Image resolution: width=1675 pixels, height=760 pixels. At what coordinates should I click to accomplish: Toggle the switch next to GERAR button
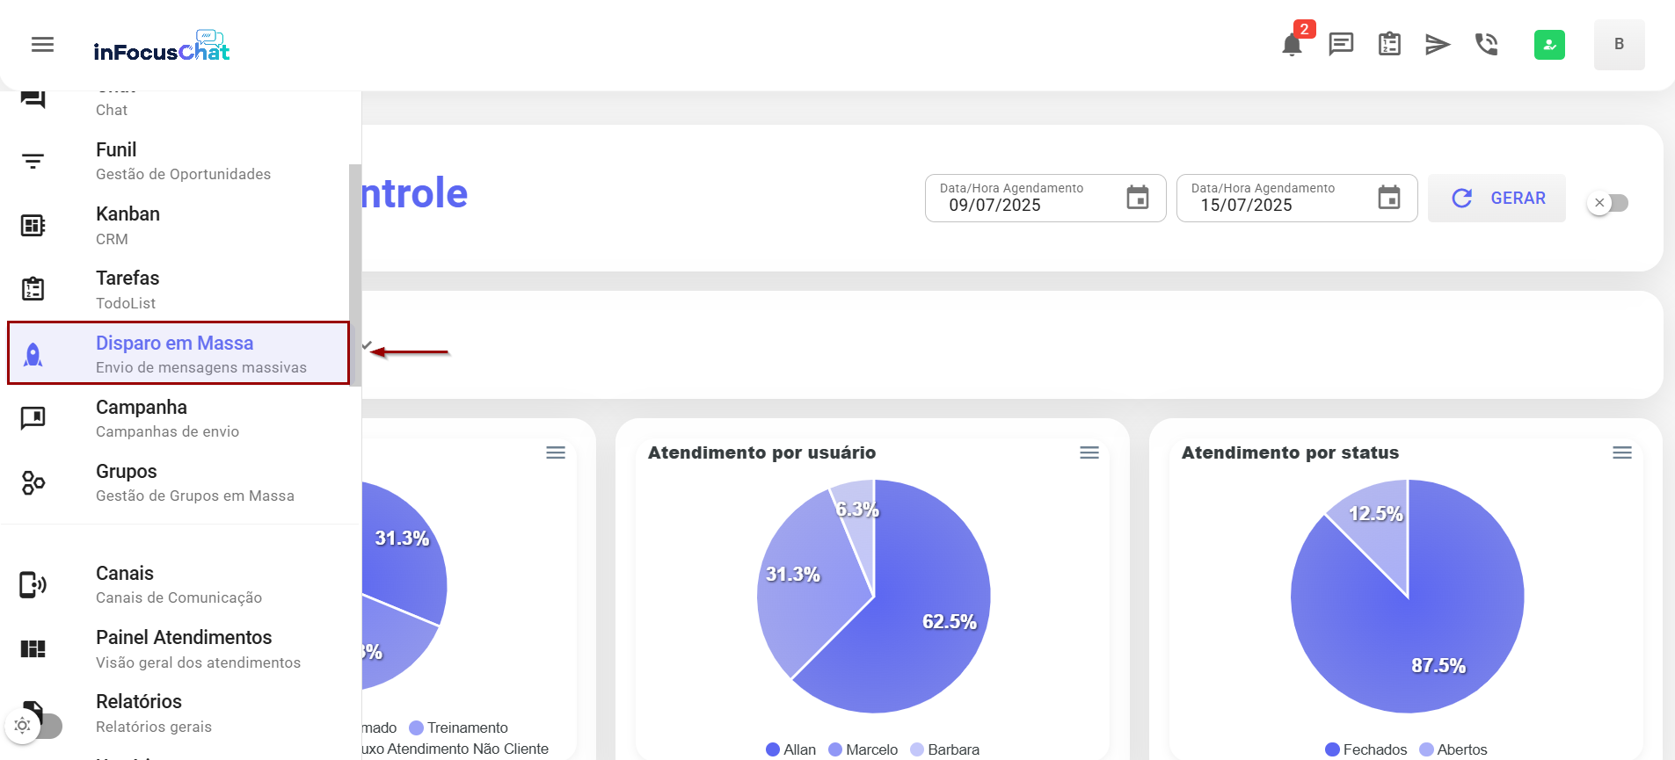point(1608,203)
